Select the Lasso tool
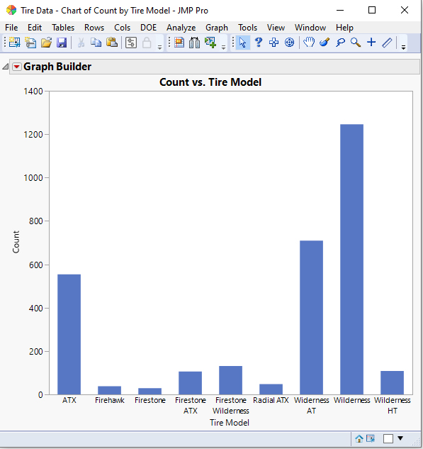The height and width of the screenshot is (449, 423). pyautogui.click(x=340, y=43)
